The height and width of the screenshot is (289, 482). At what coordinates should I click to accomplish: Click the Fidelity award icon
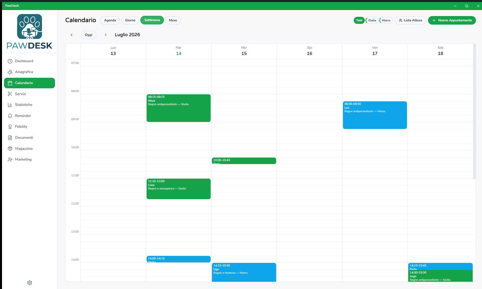pyautogui.click(x=10, y=127)
